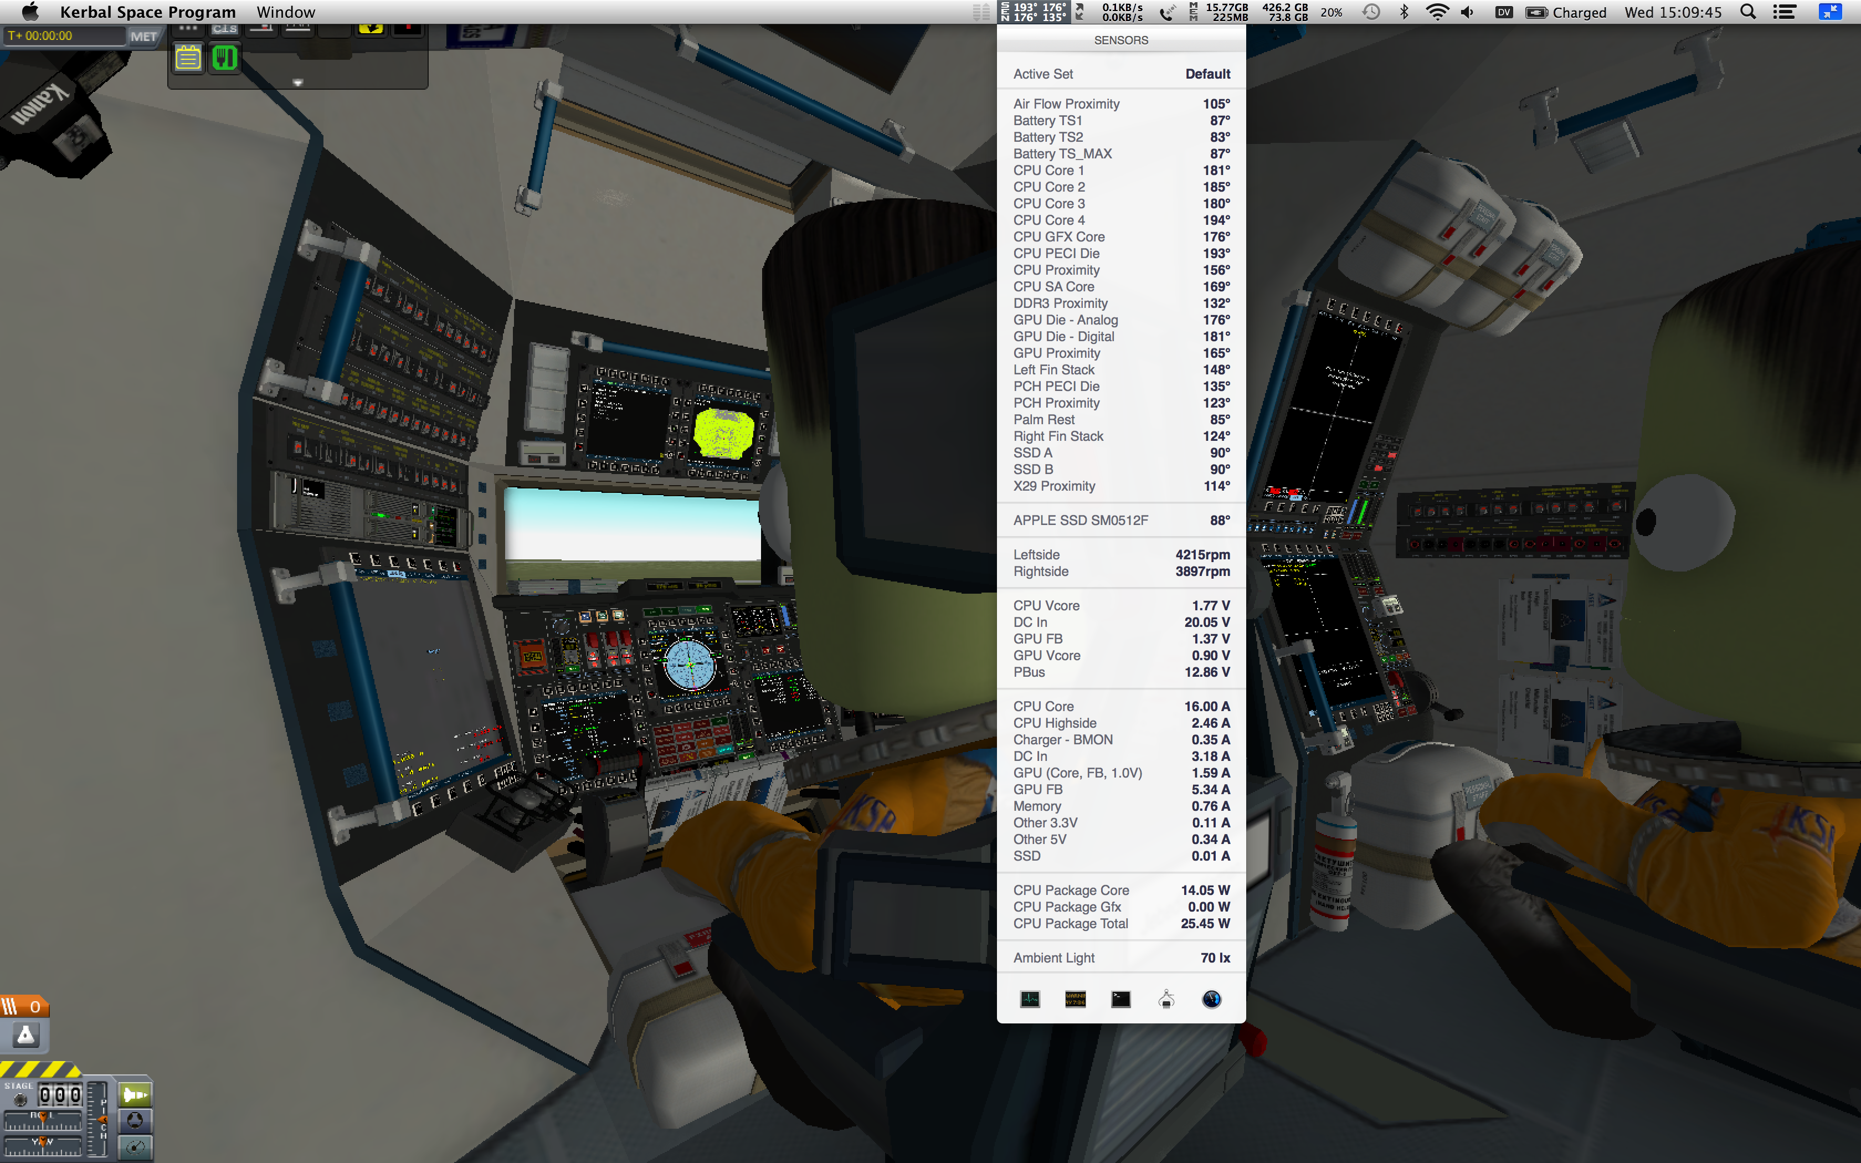
Task: Select the Palm Rest sensor row
Action: click(x=1121, y=419)
